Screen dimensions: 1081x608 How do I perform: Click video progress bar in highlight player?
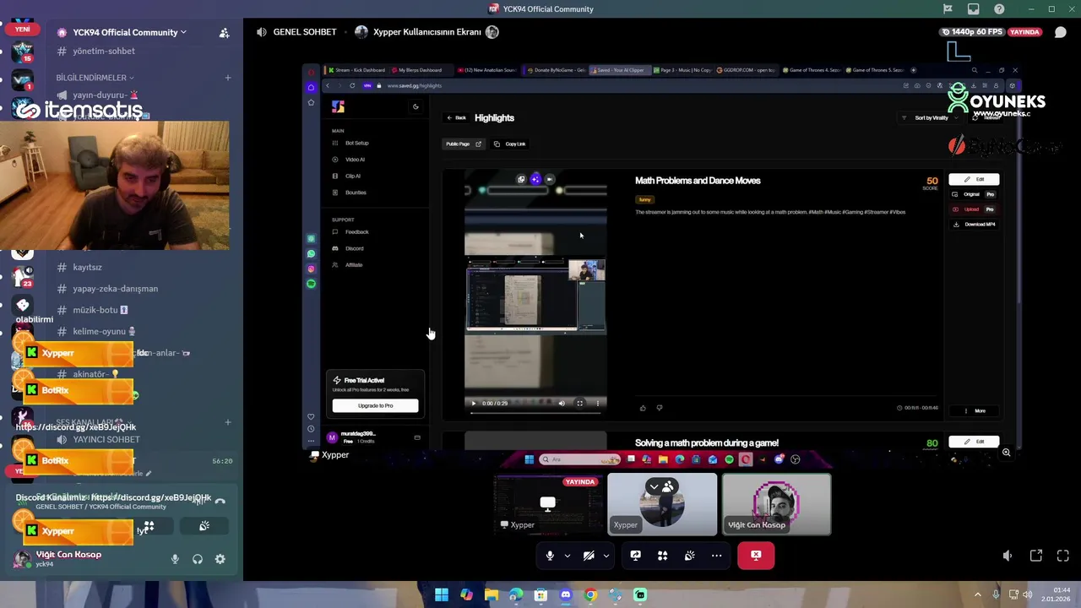point(535,413)
